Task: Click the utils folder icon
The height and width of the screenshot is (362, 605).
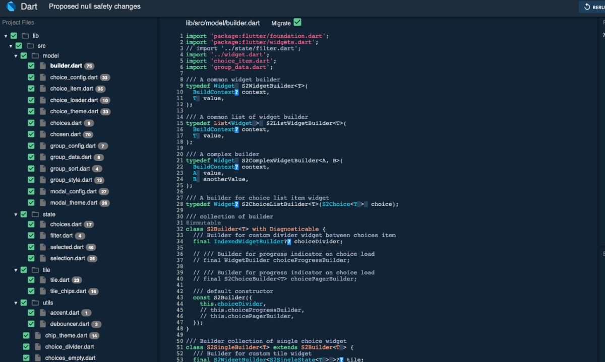Action: [x=35, y=303]
